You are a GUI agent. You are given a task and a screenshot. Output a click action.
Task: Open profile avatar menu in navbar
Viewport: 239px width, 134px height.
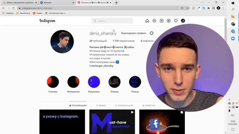(183, 21)
